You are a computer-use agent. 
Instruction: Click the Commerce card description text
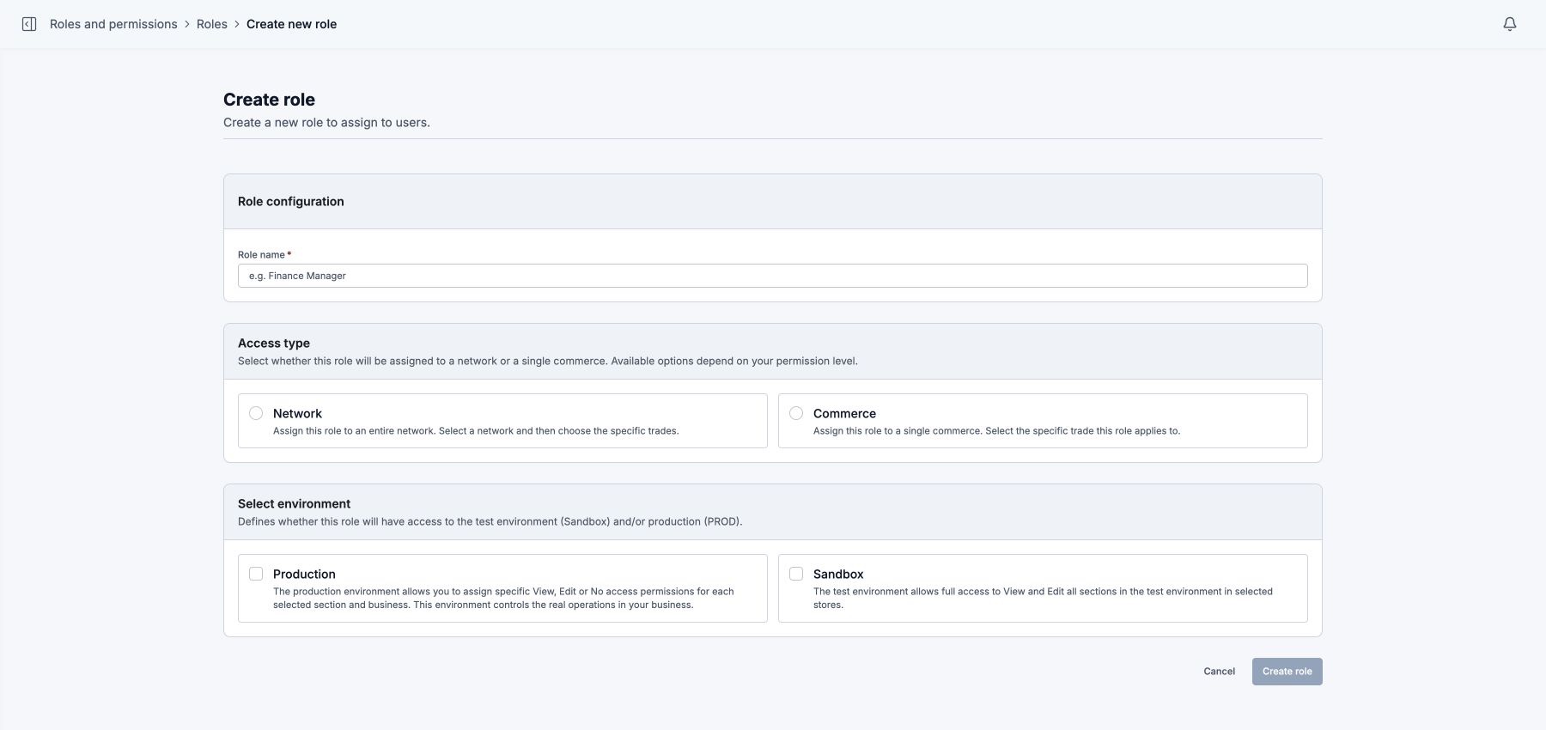(996, 431)
